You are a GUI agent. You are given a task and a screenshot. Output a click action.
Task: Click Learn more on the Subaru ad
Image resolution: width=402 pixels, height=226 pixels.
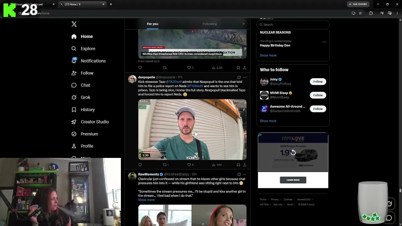coord(293,180)
